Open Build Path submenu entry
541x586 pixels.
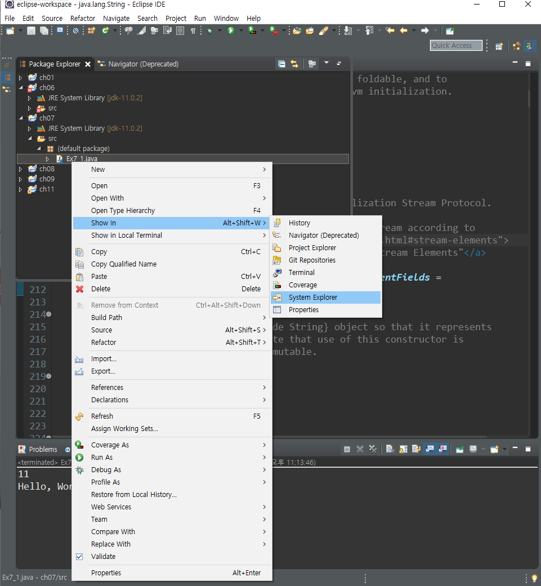pyautogui.click(x=171, y=318)
